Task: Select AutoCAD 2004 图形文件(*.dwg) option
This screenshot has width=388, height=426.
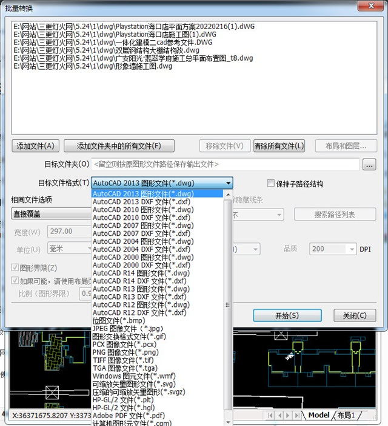Action: click(x=158, y=241)
